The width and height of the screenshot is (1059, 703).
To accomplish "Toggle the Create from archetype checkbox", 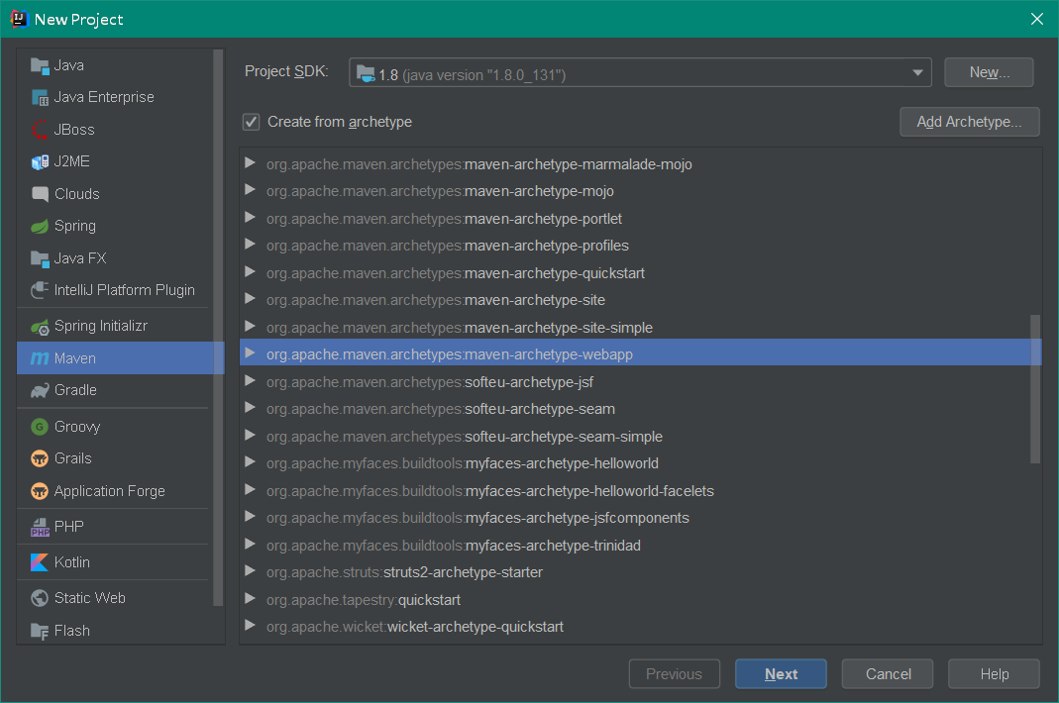I will click(x=252, y=122).
